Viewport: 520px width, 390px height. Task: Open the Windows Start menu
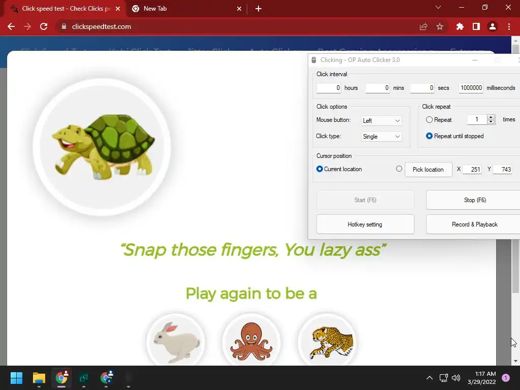tap(16, 378)
